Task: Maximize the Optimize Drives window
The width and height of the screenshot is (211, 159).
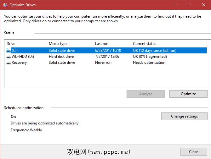Action: click(189, 5)
